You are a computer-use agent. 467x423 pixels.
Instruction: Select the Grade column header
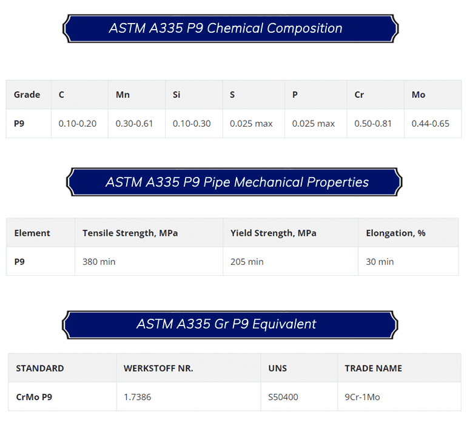[x=27, y=95]
